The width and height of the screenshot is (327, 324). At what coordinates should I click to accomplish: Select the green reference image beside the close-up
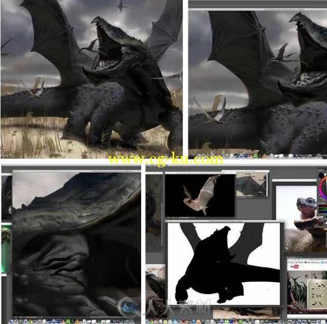point(6,249)
